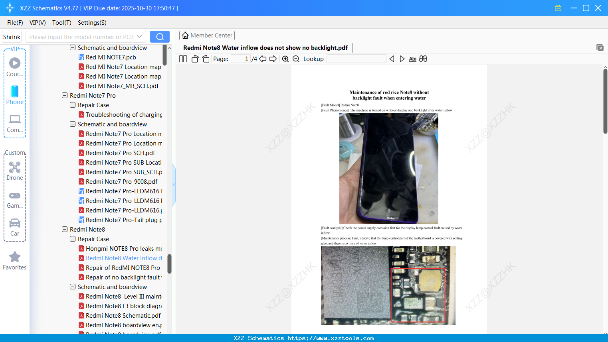This screenshot has width=608, height=342.
Task: Click the tree panel vertical scrollbar thumb
Action: pos(169,264)
